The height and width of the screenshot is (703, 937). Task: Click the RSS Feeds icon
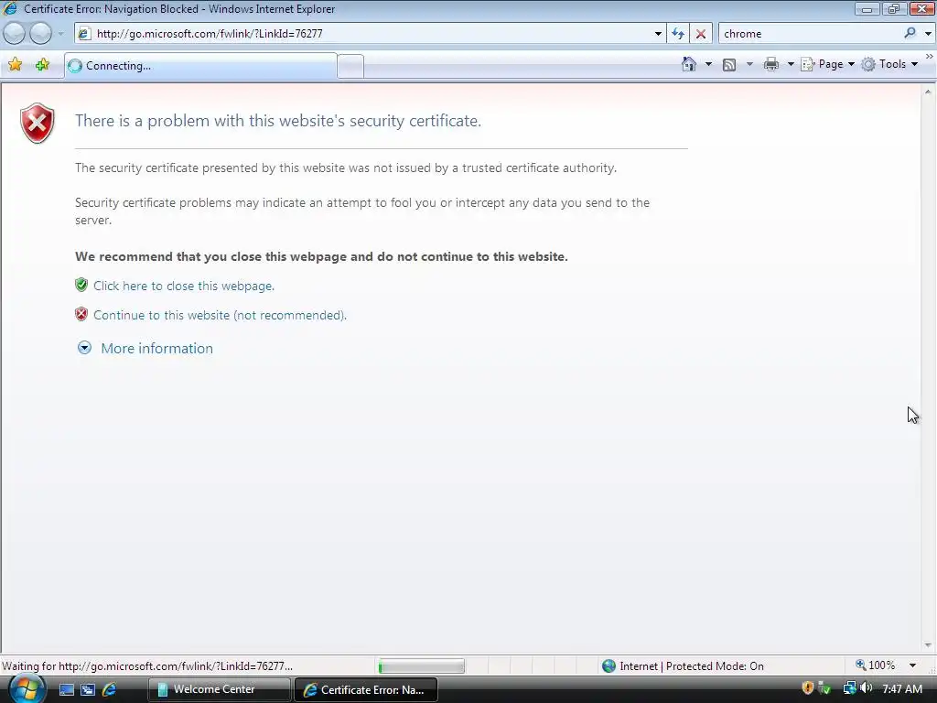tap(729, 65)
